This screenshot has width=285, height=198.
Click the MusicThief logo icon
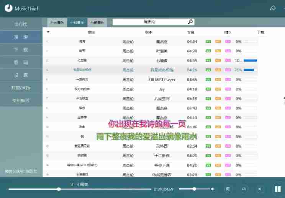(x=8, y=8)
